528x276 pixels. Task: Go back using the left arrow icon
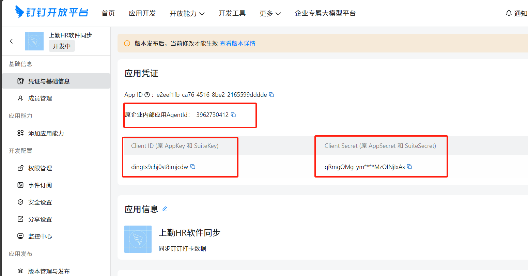pos(11,41)
